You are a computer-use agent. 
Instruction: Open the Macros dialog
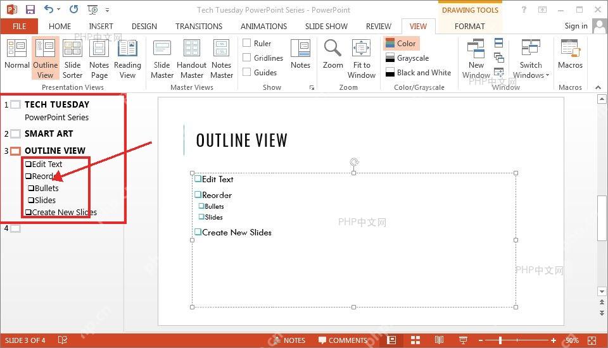click(570, 54)
